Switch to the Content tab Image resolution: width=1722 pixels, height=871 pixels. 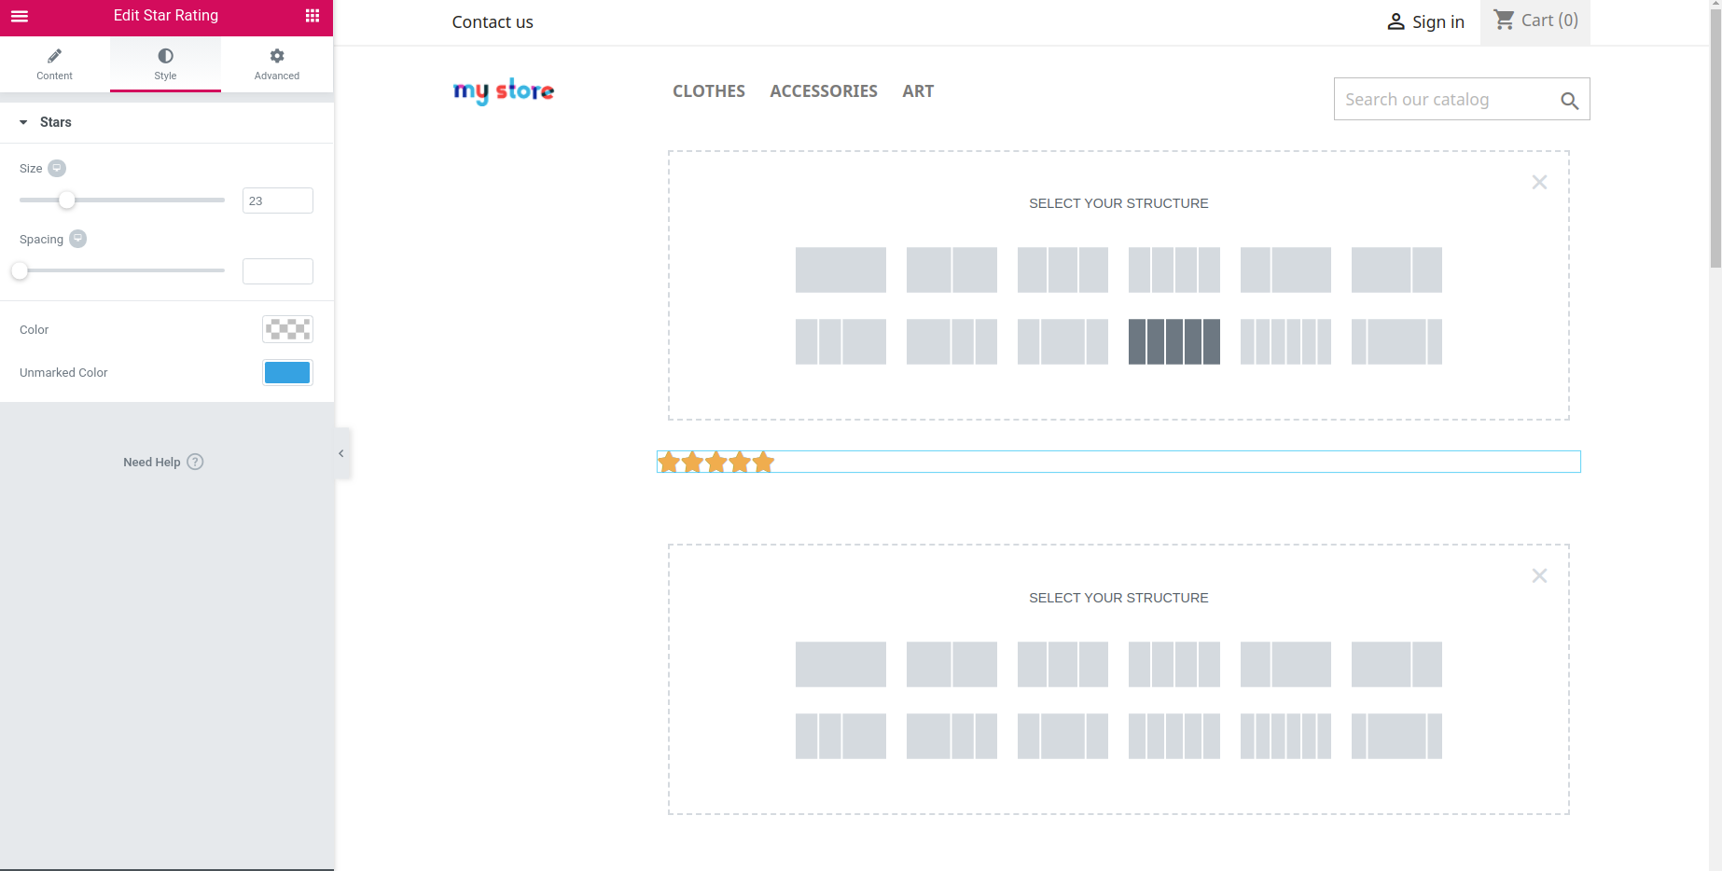(x=54, y=64)
